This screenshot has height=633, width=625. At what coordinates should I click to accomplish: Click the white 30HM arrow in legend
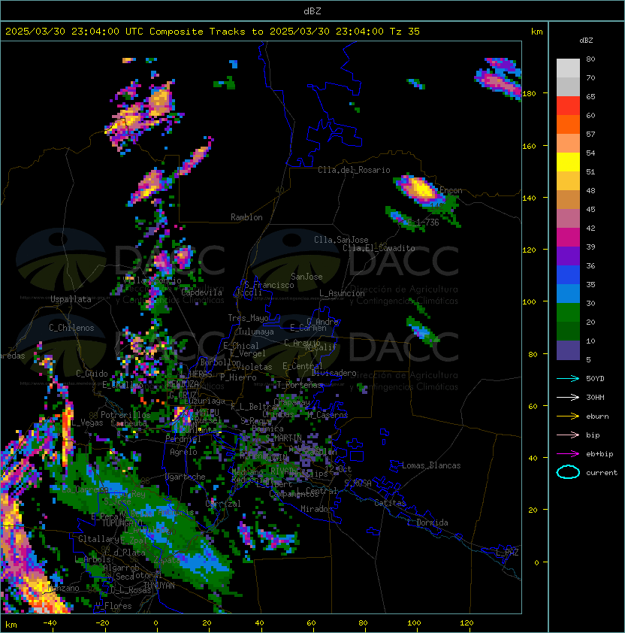tap(568, 397)
